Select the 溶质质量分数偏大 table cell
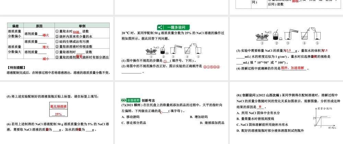Image resolution: width=343 pixels, height=144 pixels. tap(15, 49)
